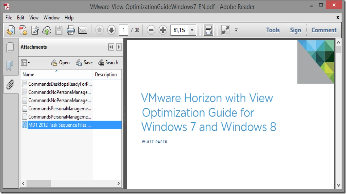
Task: Click the document vertical scrollbar thumb
Action: 339,49
